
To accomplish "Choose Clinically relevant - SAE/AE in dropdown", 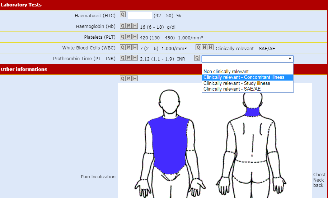I will (x=248, y=89).
